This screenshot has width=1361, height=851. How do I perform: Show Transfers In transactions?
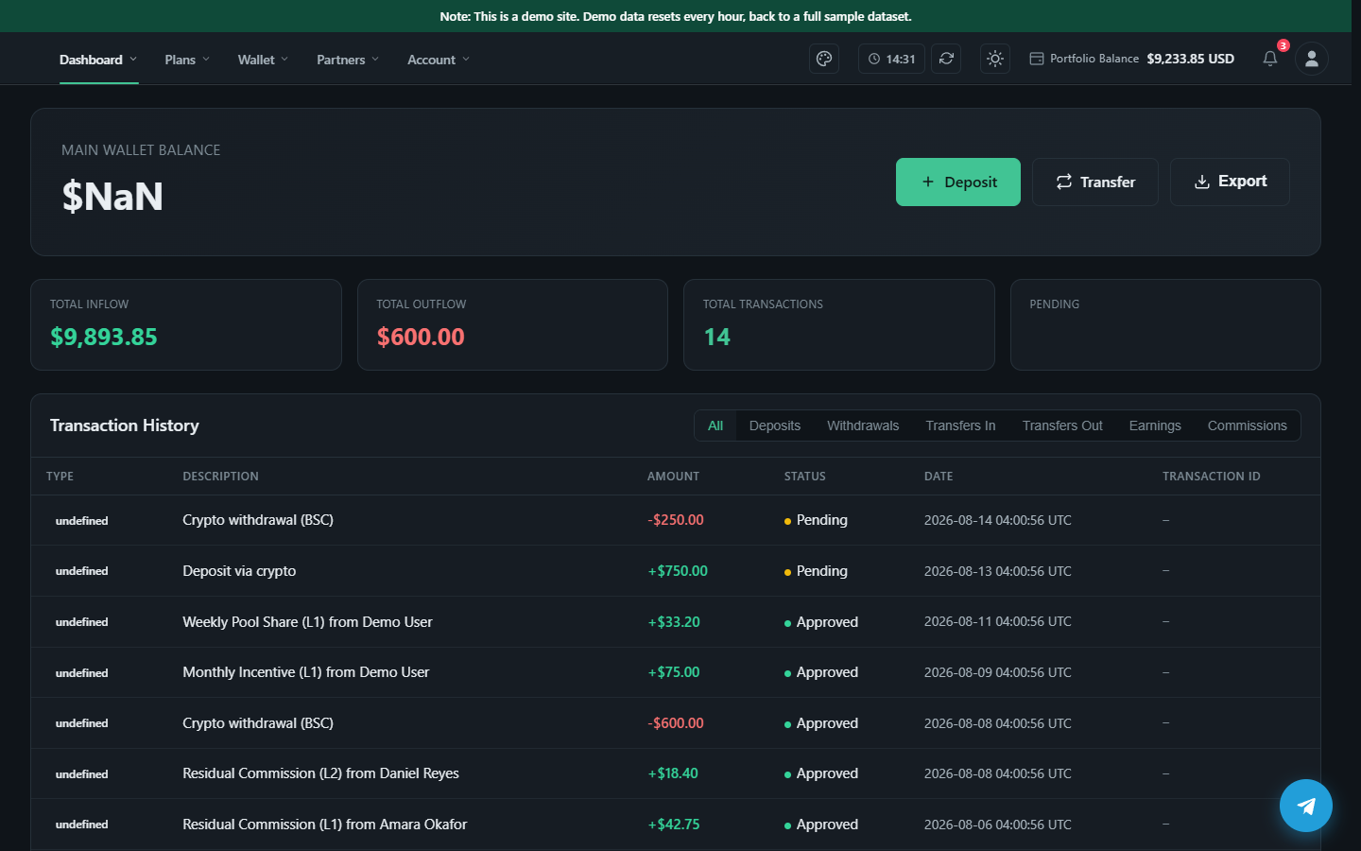960,425
